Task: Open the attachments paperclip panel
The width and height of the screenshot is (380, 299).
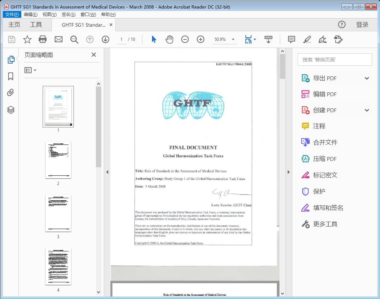Action: [10, 92]
